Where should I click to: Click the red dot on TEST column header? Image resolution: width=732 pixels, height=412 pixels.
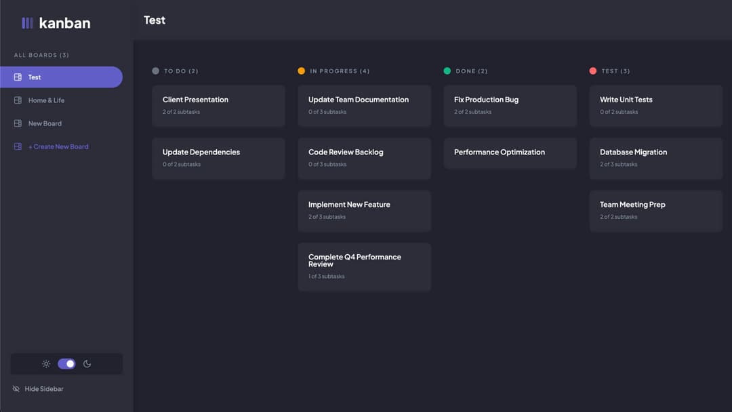pos(592,70)
